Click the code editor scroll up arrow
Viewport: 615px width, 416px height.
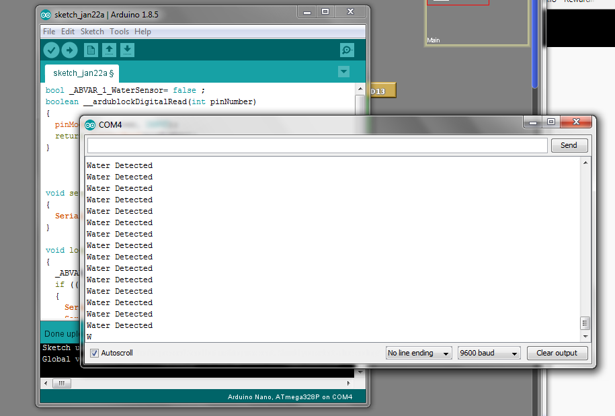click(x=360, y=89)
